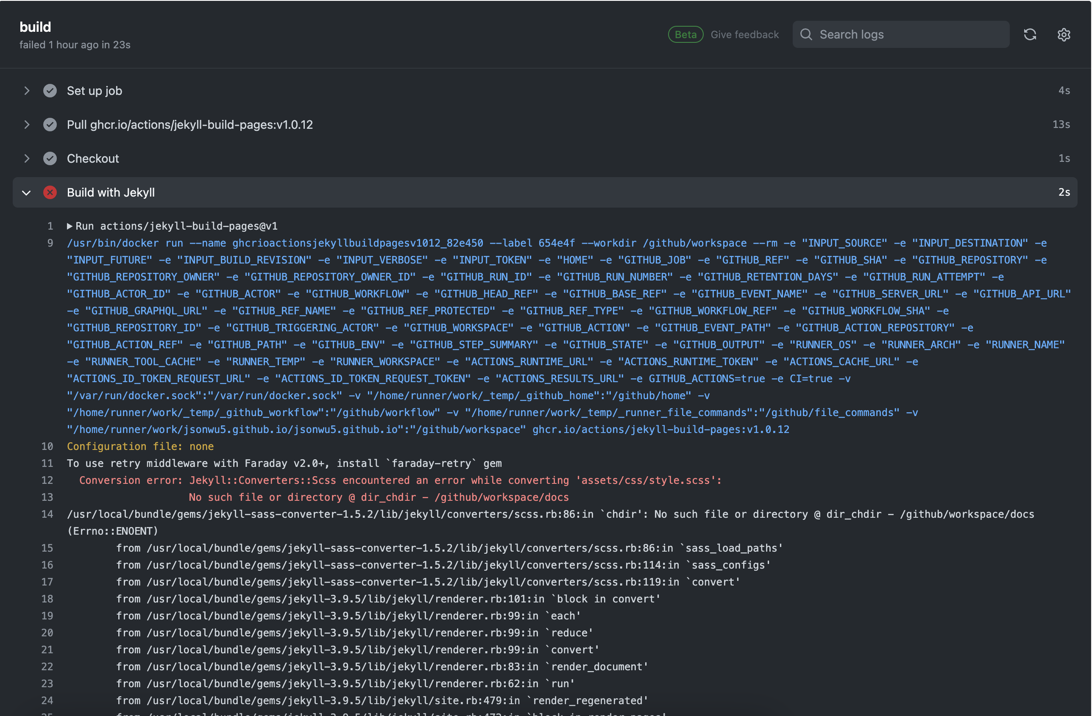Expand the Run actions/jekyll-build-pages@v1 triangle
The height and width of the screenshot is (716, 1092).
(70, 226)
